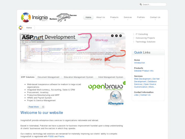Pause the slideshow

click(x=120, y=36)
